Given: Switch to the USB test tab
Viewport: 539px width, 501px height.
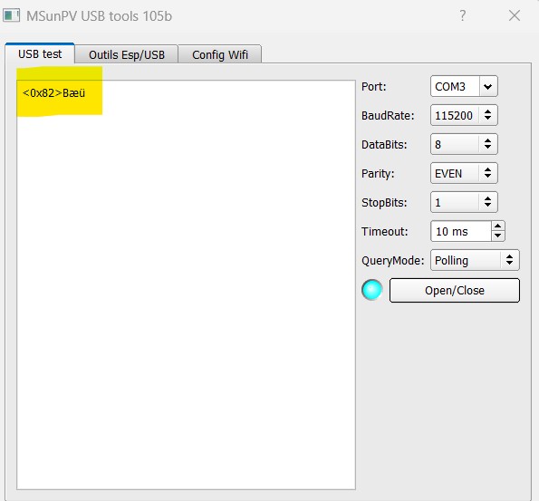Looking at the screenshot, I should [40, 54].
